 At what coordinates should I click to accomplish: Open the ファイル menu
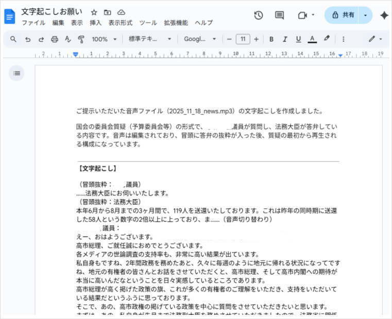click(x=33, y=23)
